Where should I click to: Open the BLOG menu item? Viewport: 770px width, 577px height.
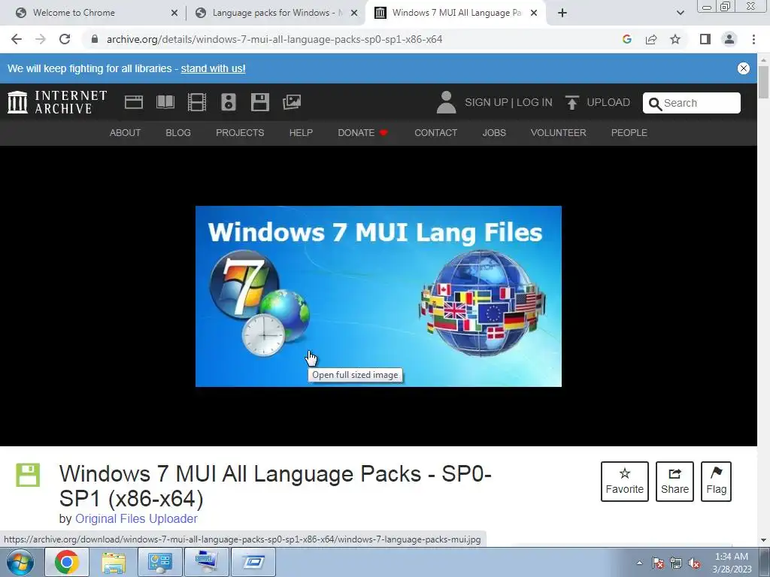(178, 132)
